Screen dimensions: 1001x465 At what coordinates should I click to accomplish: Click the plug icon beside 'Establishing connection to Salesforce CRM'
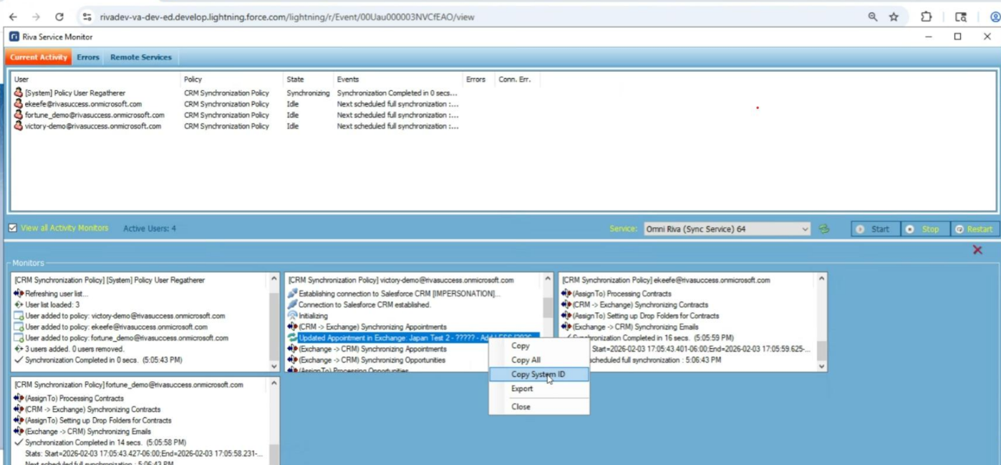click(x=292, y=294)
